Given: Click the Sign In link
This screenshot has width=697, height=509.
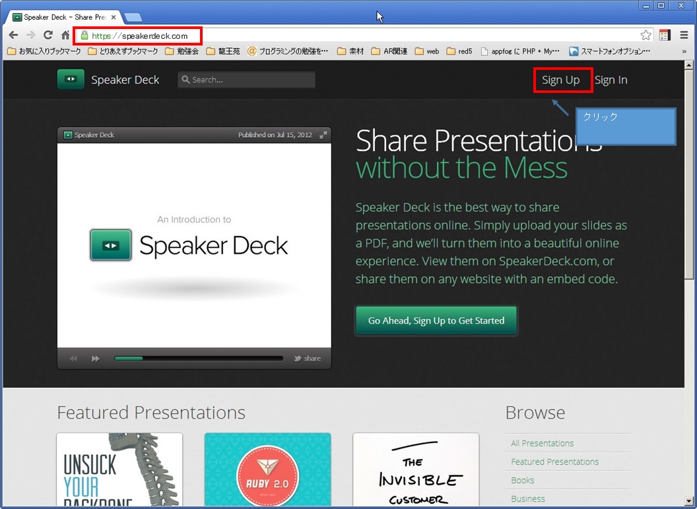Looking at the screenshot, I should tap(611, 80).
